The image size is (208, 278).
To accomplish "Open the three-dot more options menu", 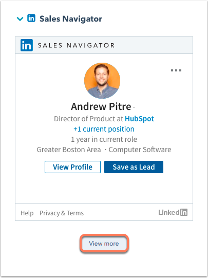I will pos(176,70).
